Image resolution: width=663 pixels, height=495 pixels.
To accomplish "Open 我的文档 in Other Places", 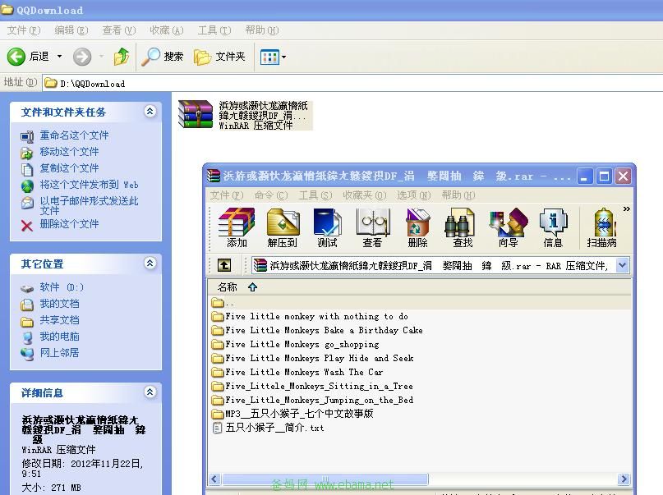I will pos(59,304).
